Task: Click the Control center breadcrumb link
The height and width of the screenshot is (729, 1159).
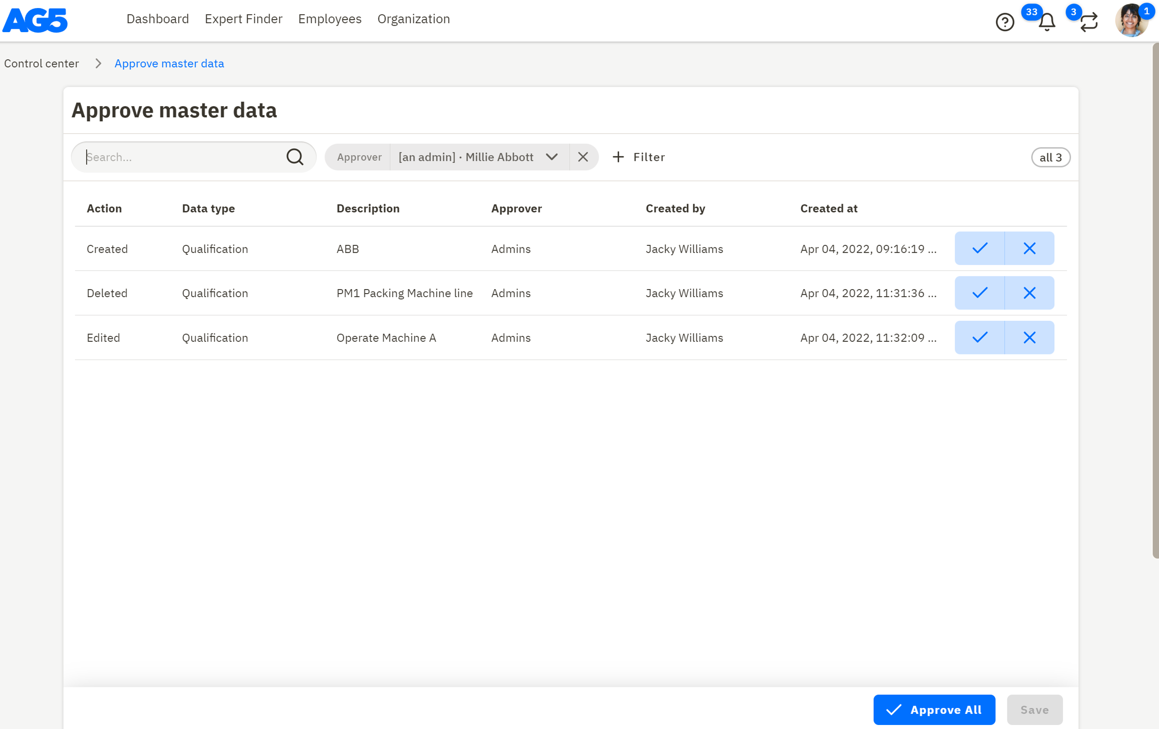Action: tap(42, 63)
